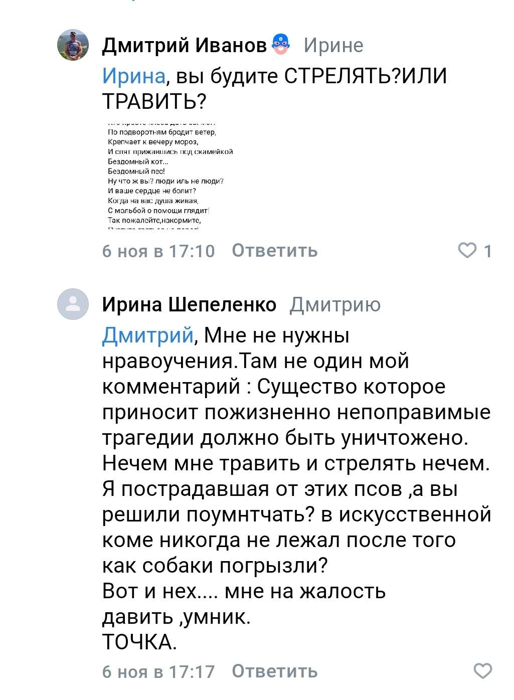Open Дмитрий Иванов's profile by his name
The image size is (514, 700).
pyautogui.click(x=185, y=44)
